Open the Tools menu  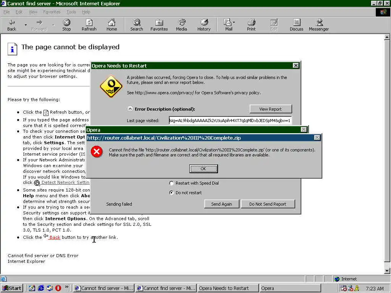pos(71,12)
